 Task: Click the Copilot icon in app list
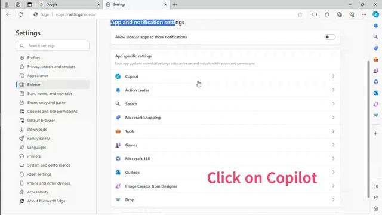[118, 76]
